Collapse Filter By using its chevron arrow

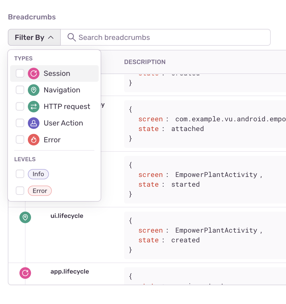pyautogui.click(x=51, y=38)
